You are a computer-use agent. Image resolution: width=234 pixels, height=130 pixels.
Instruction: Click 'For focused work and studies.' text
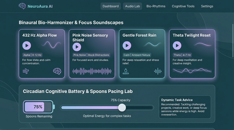(91, 60)
